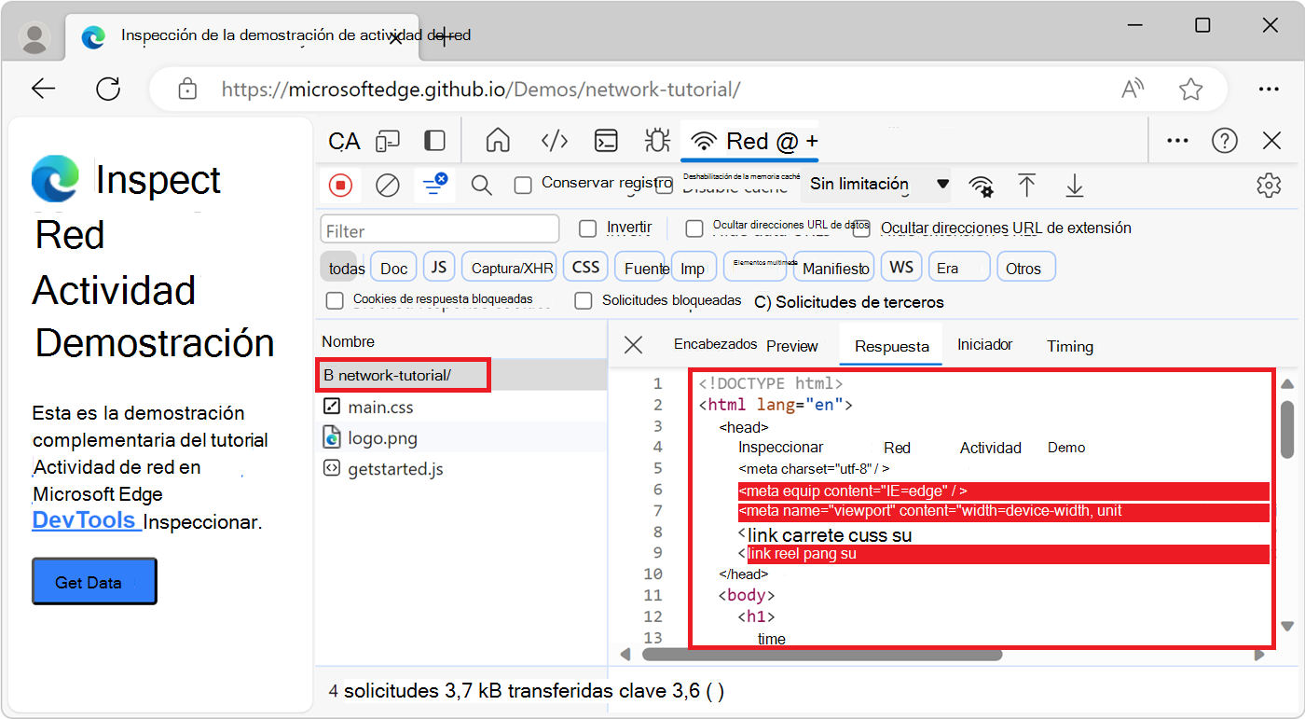This screenshot has width=1305, height=719.
Task: Open the Sources bug tool
Action: pos(657,141)
